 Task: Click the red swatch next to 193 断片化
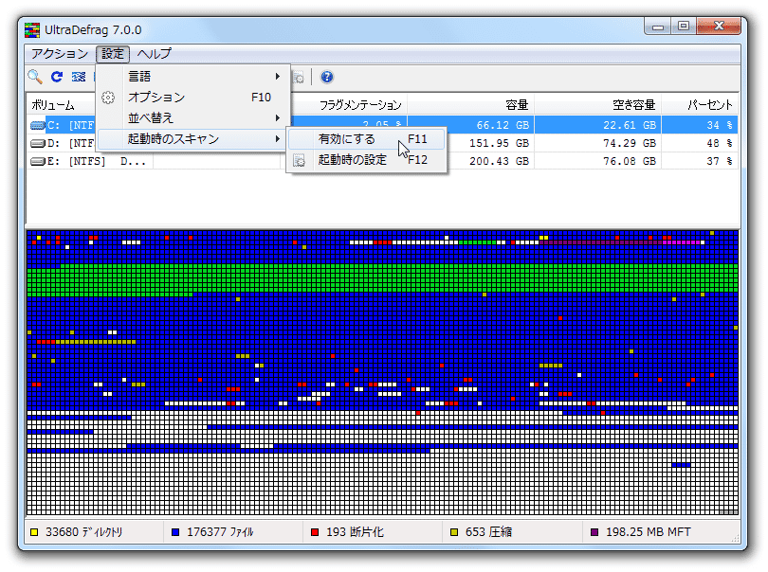pos(315,532)
